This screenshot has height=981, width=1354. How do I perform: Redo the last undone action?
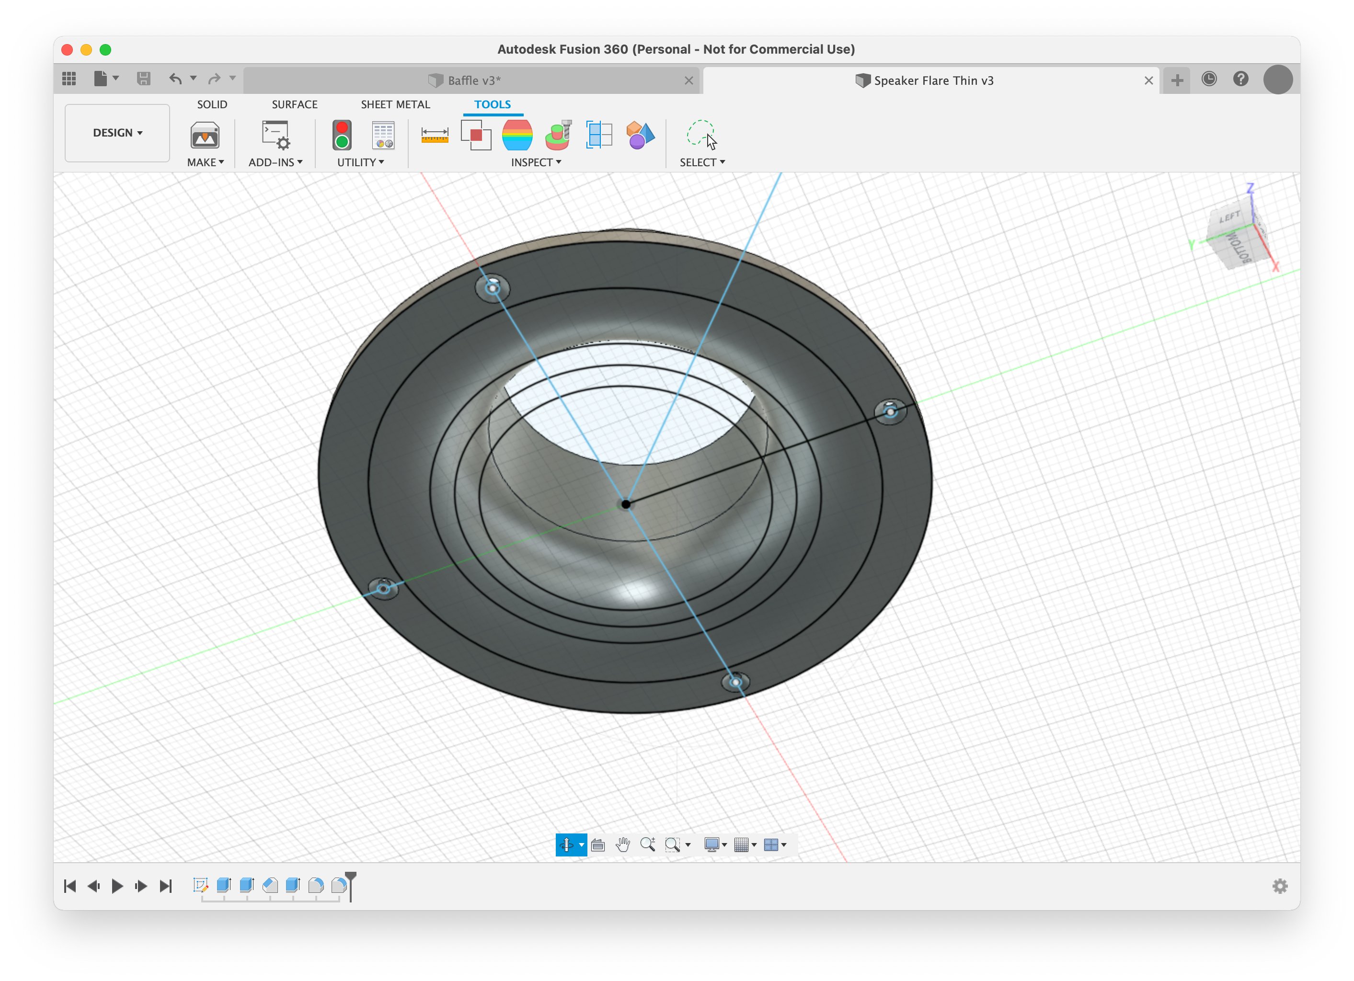click(x=214, y=79)
